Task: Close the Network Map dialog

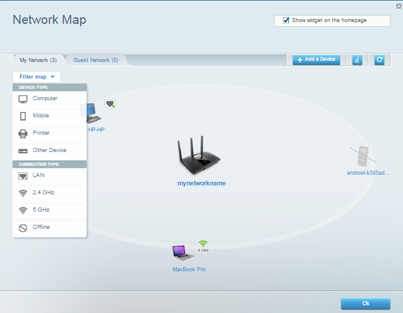Action: pyautogui.click(x=399, y=6)
